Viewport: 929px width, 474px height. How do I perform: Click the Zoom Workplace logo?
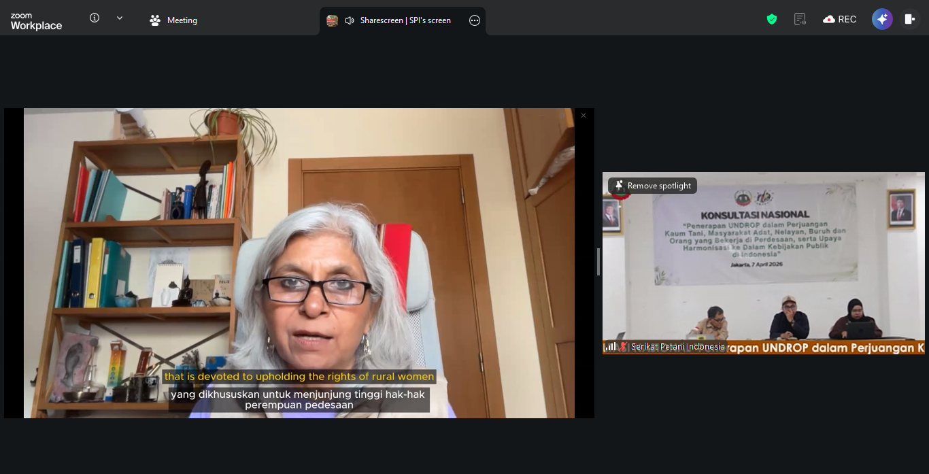click(x=36, y=21)
